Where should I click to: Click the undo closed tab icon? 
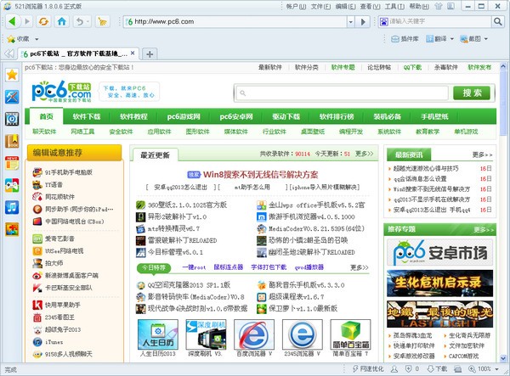coord(79,21)
